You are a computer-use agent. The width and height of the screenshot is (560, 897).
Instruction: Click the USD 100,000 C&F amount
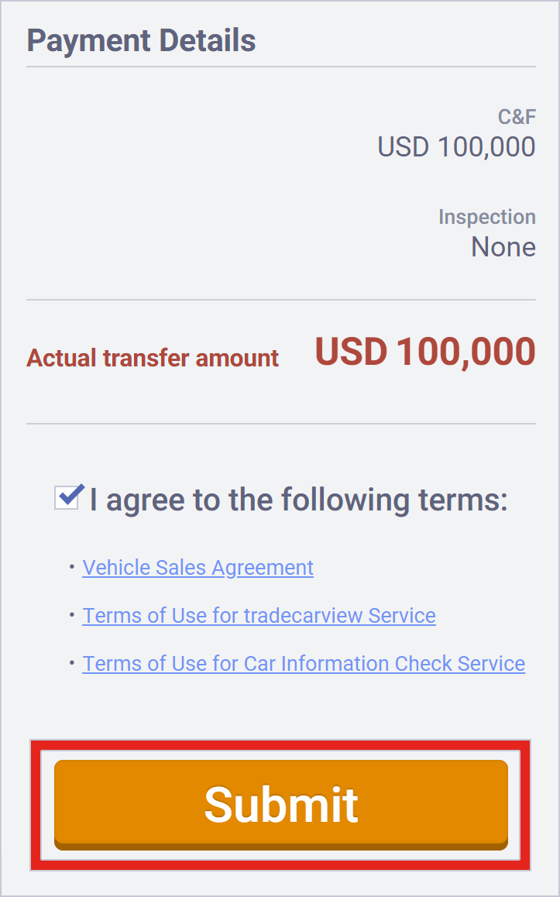tap(455, 147)
